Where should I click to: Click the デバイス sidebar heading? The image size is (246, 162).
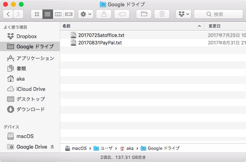click(x=11, y=127)
